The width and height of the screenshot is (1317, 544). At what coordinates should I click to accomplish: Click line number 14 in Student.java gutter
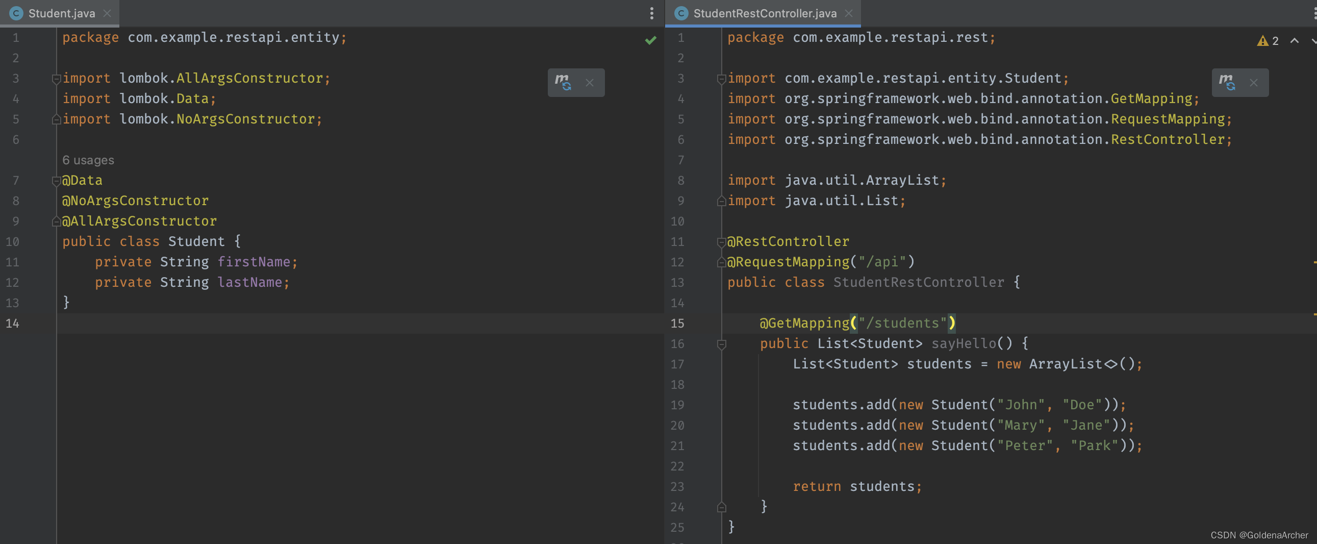tap(12, 323)
